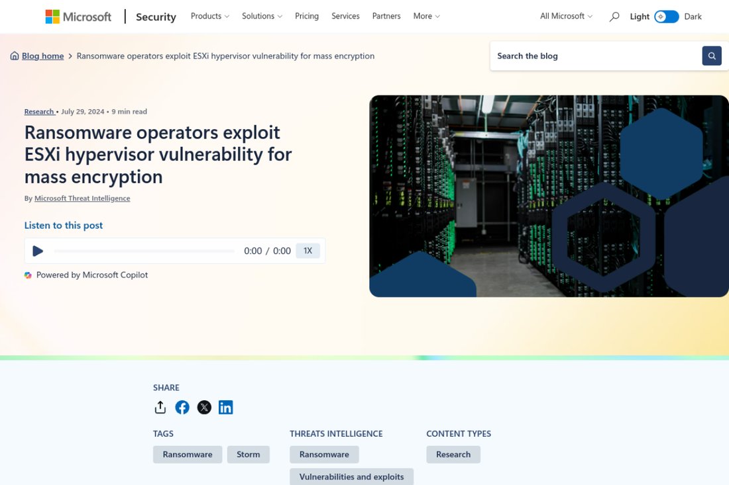Share the post on X
Viewport: 729px width, 485px height.
204,407
